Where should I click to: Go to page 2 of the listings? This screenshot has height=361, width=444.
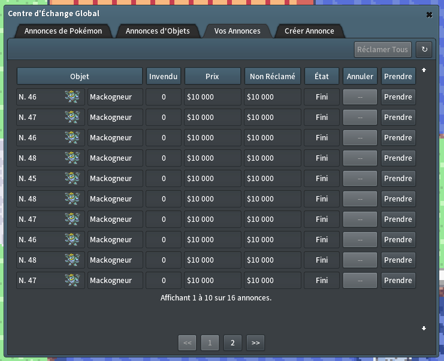pos(232,342)
